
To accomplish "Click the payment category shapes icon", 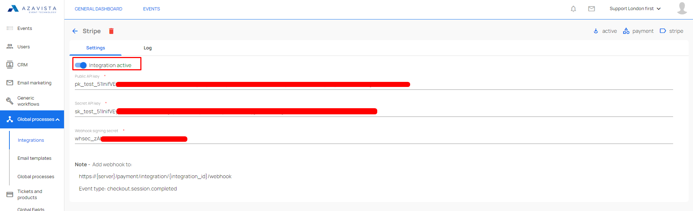I will pos(626,31).
